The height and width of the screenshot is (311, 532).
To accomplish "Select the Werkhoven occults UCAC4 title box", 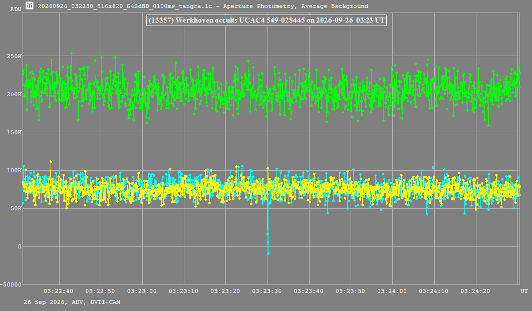I will (x=267, y=20).
